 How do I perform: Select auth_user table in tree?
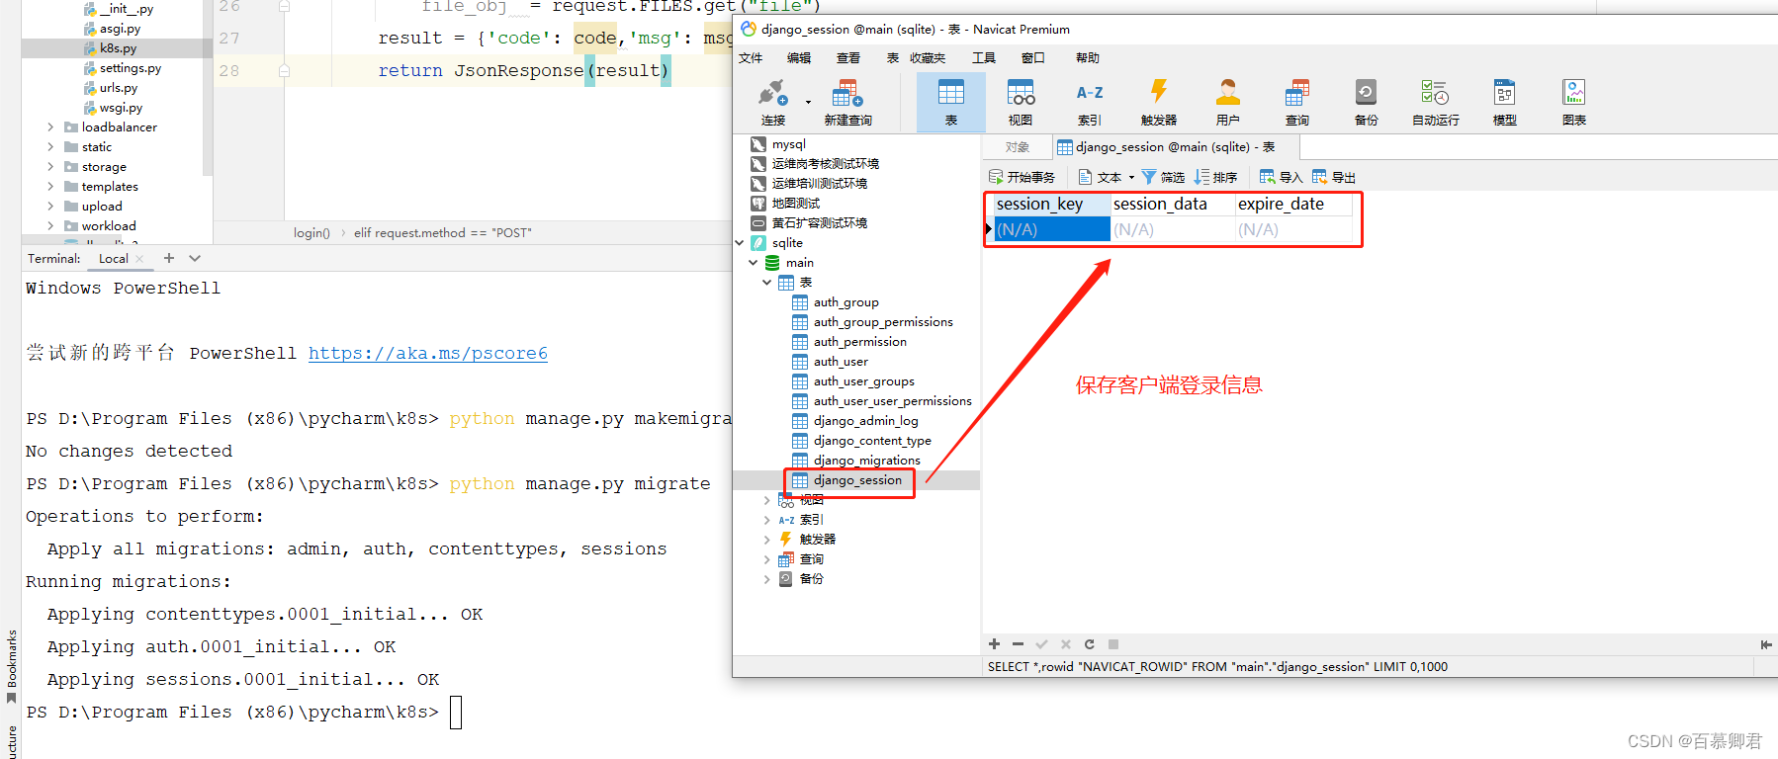pos(840,362)
